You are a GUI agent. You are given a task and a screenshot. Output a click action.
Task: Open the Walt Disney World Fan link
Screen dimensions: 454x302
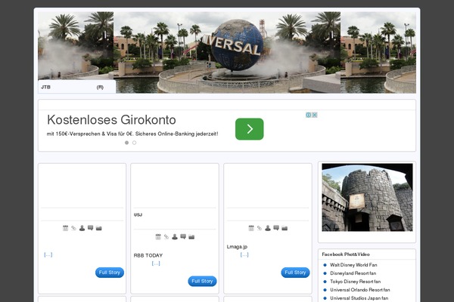[353, 265]
